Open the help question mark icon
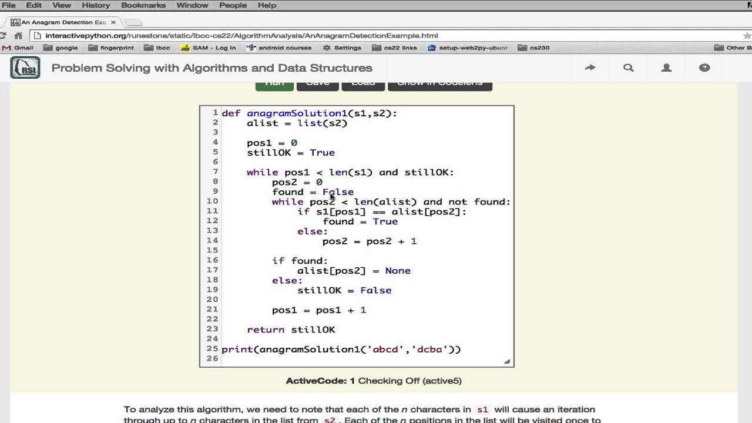 coord(704,68)
